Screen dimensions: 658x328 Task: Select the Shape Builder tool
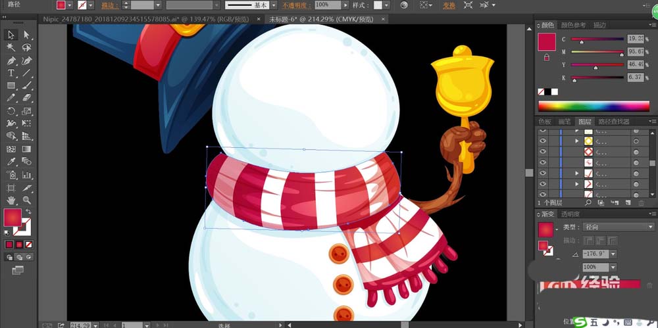(11, 136)
